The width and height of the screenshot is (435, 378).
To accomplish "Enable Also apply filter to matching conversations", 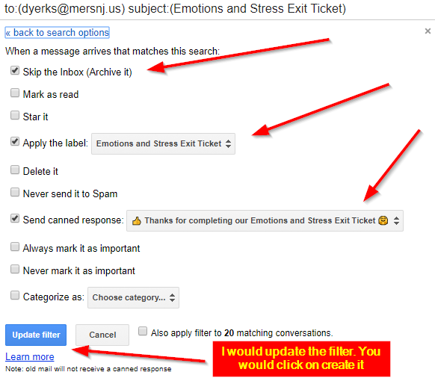I will coord(143,331).
